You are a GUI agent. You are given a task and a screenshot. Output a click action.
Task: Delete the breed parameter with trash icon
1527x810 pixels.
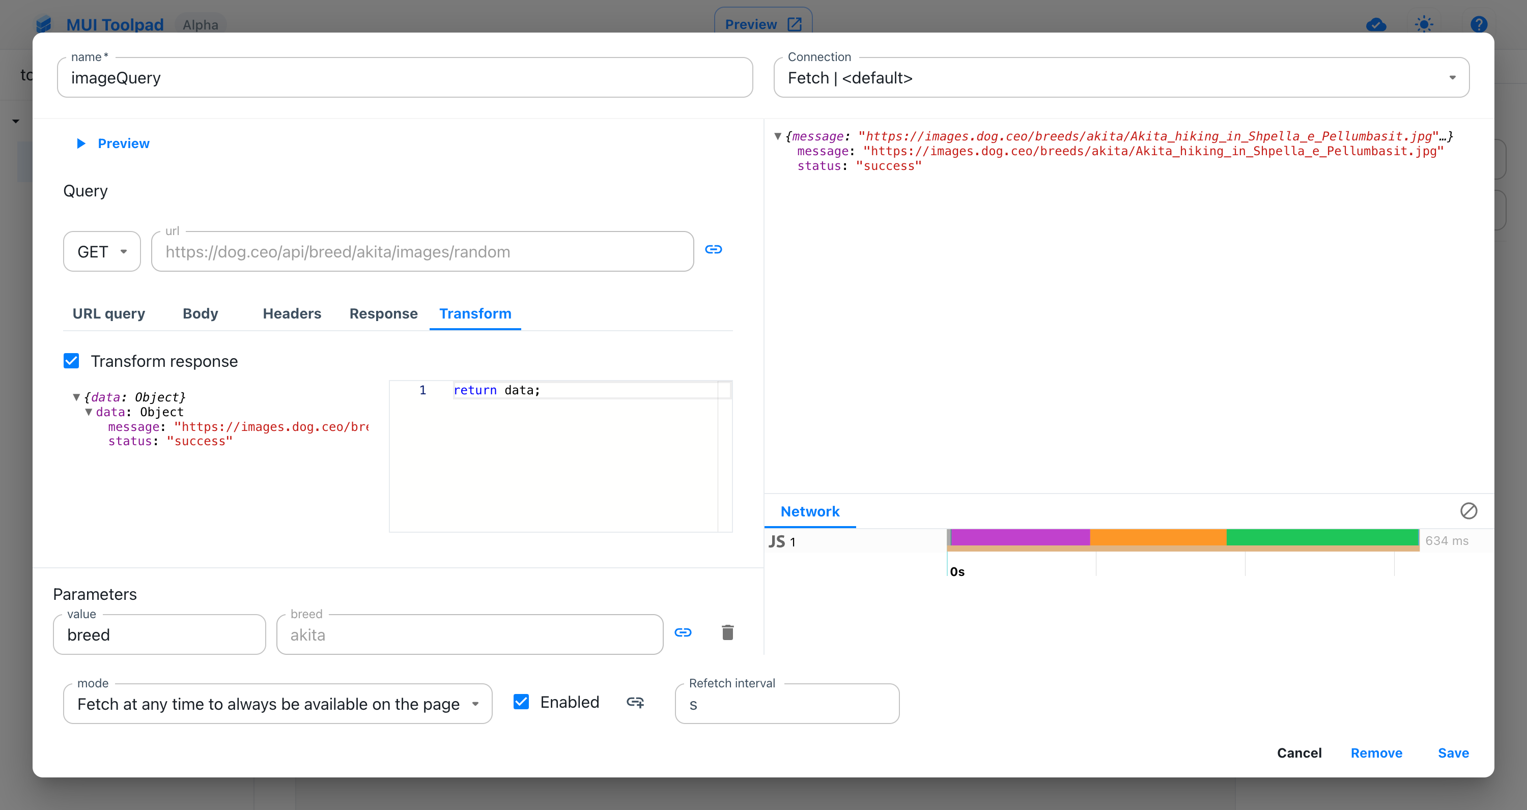pyautogui.click(x=727, y=632)
